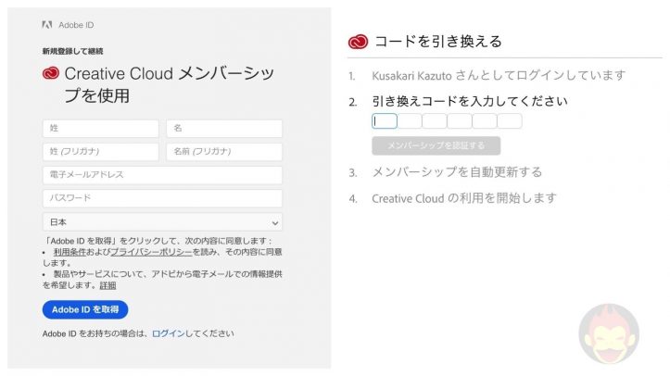Click the 新規登録して継続 text
670x376 pixels.
pos(72,51)
